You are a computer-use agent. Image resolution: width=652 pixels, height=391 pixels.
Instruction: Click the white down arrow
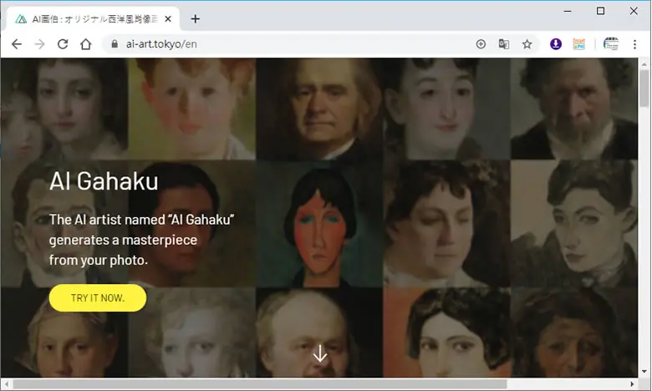click(x=320, y=353)
